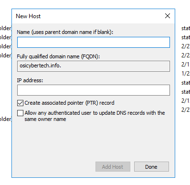The image size is (190, 185).
Task: Click the Add Host button
Action: tap(113, 167)
